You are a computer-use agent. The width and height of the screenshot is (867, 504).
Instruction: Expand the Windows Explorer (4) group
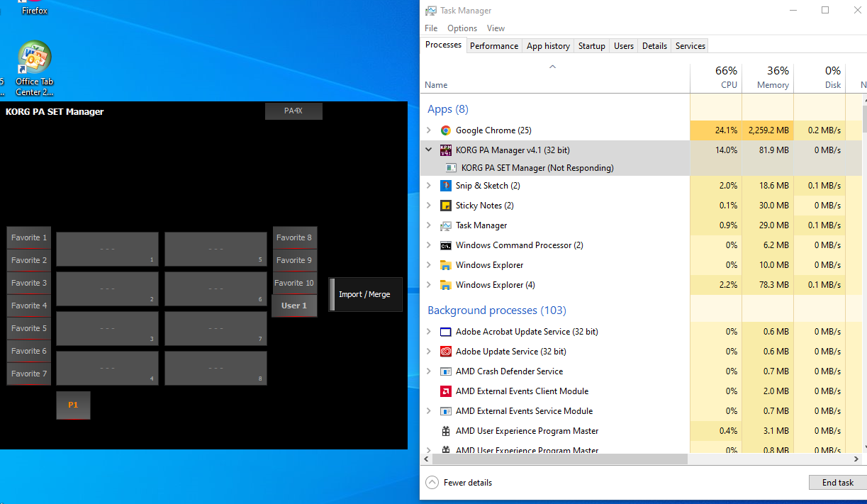428,285
